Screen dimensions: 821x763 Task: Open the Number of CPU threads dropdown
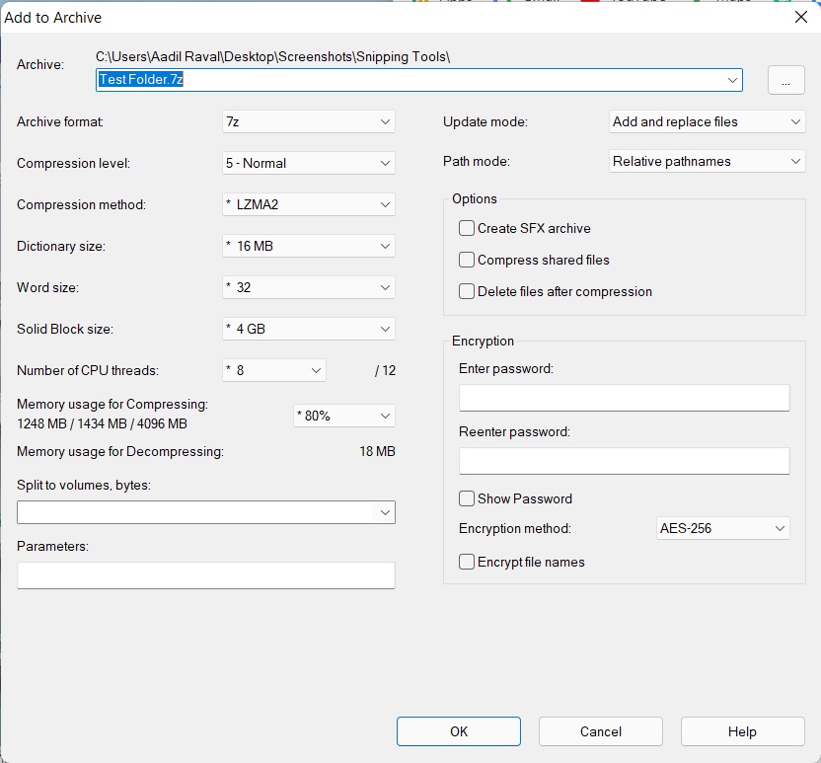(x=274, y=370)
